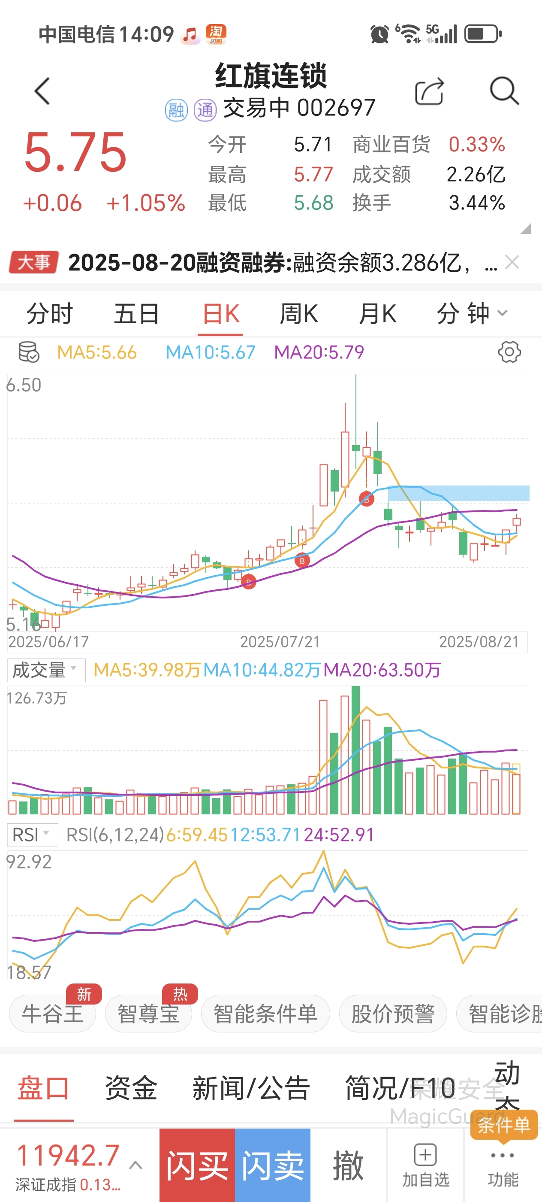The image size is (542, 1202).
Task: Open the 成交量 indicator dropdown
Action: pyautogui.click(x=46, y=670)
